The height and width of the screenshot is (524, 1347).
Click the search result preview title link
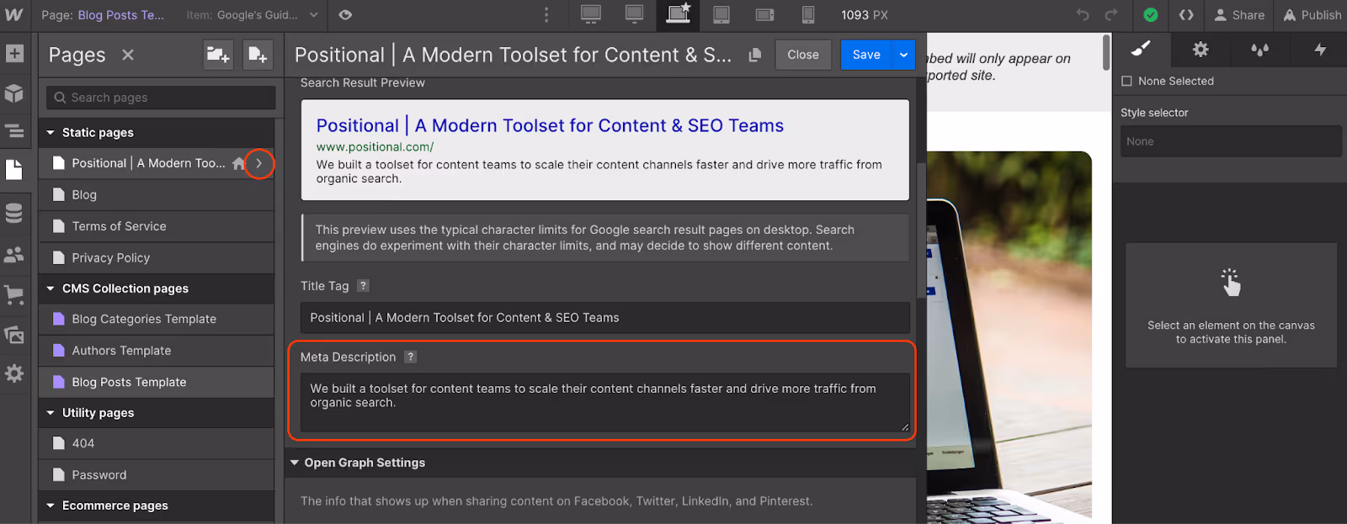click(x=550, y=125)
